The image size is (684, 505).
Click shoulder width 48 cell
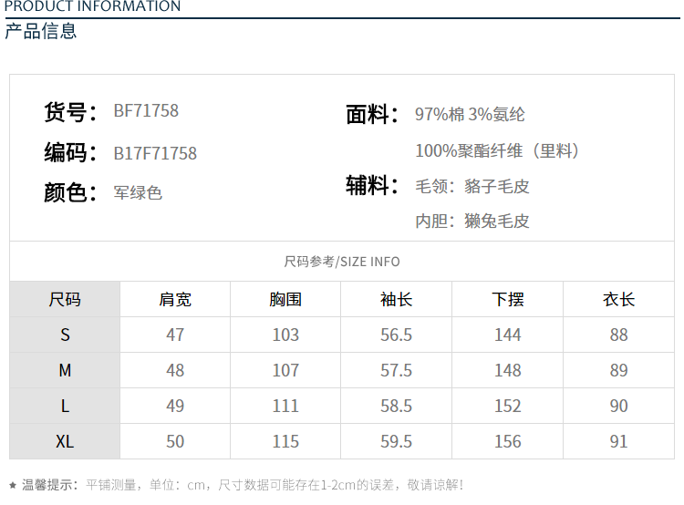point(175,371)
